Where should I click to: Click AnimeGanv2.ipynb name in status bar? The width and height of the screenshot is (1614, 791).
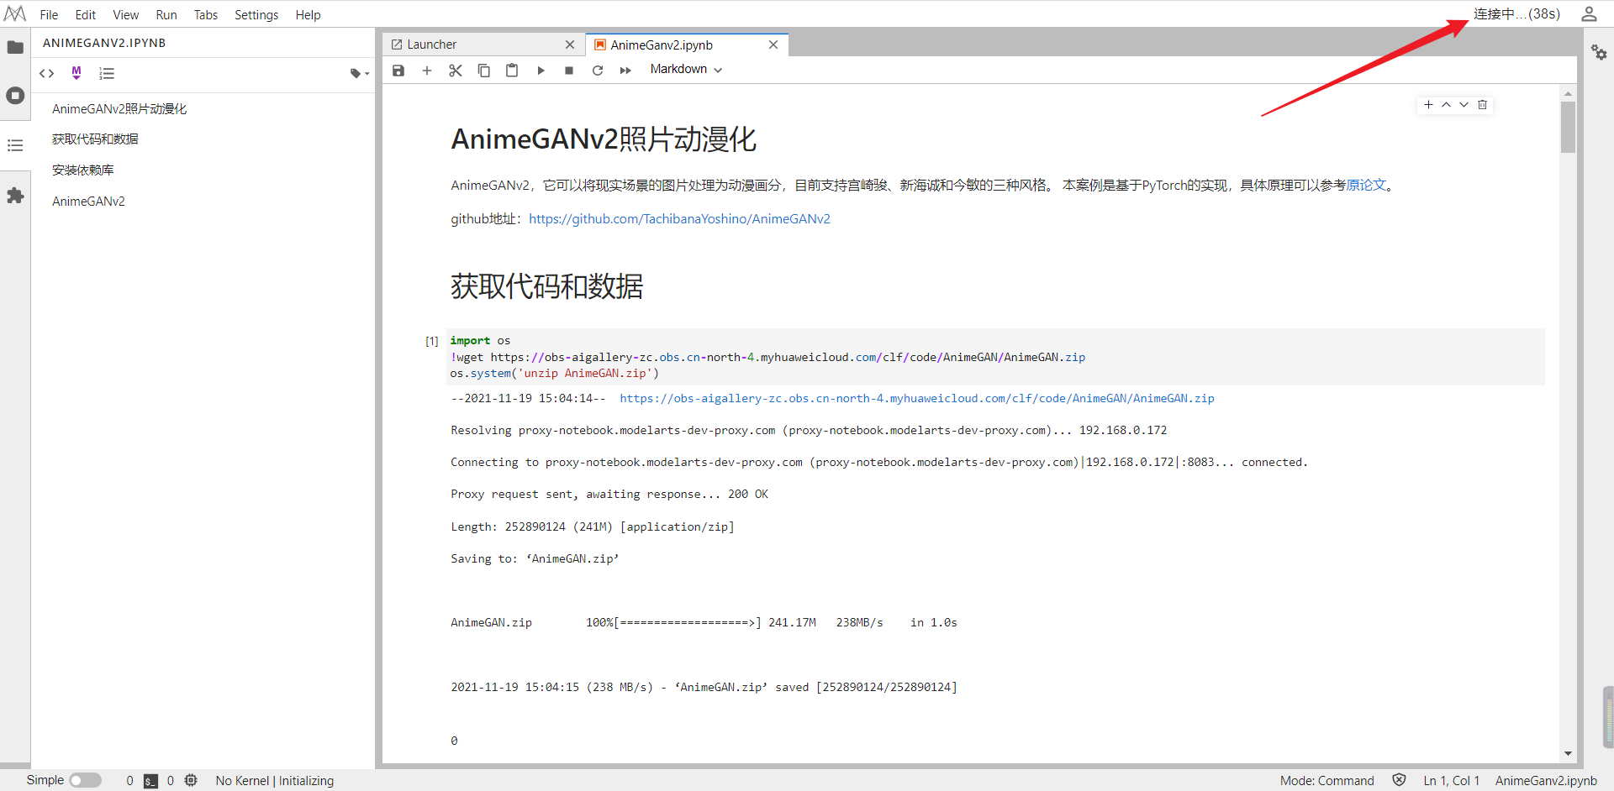coord(1546,781)
